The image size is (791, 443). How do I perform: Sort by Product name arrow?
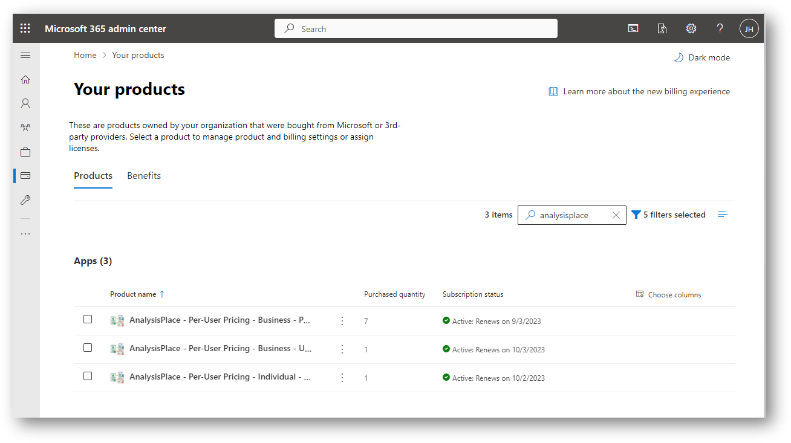tap(162, 294)
